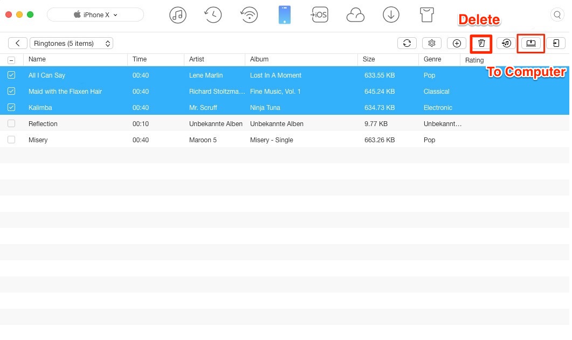
Task: Click the Electronic genre cell
Action: click(x=438, y=108)
